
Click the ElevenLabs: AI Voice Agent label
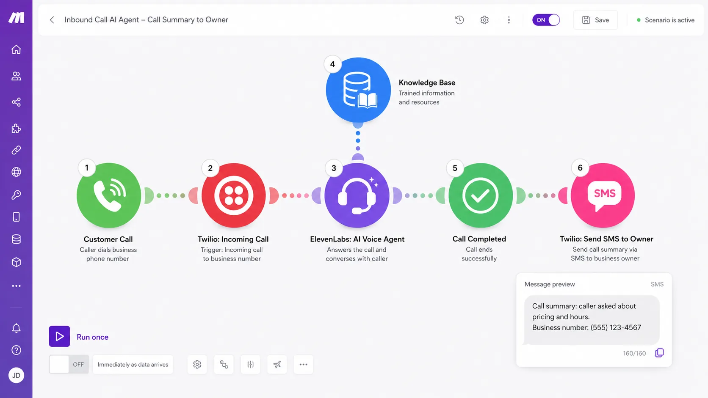point(357,239)
